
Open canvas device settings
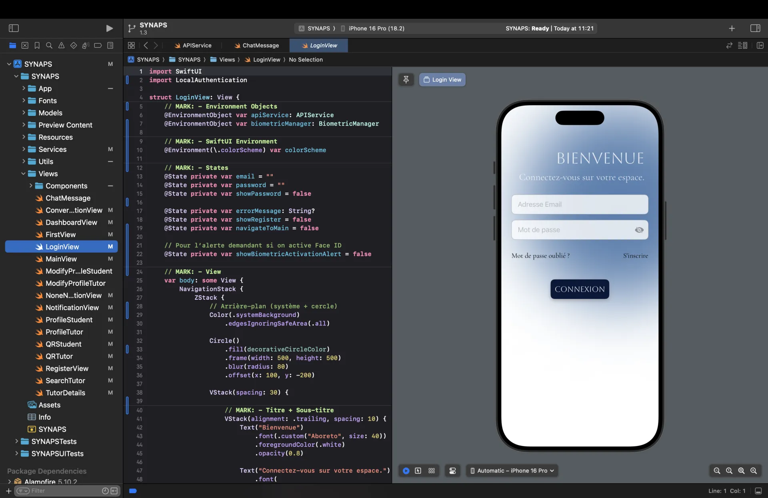pyautogui.click(x=453, y=471)
